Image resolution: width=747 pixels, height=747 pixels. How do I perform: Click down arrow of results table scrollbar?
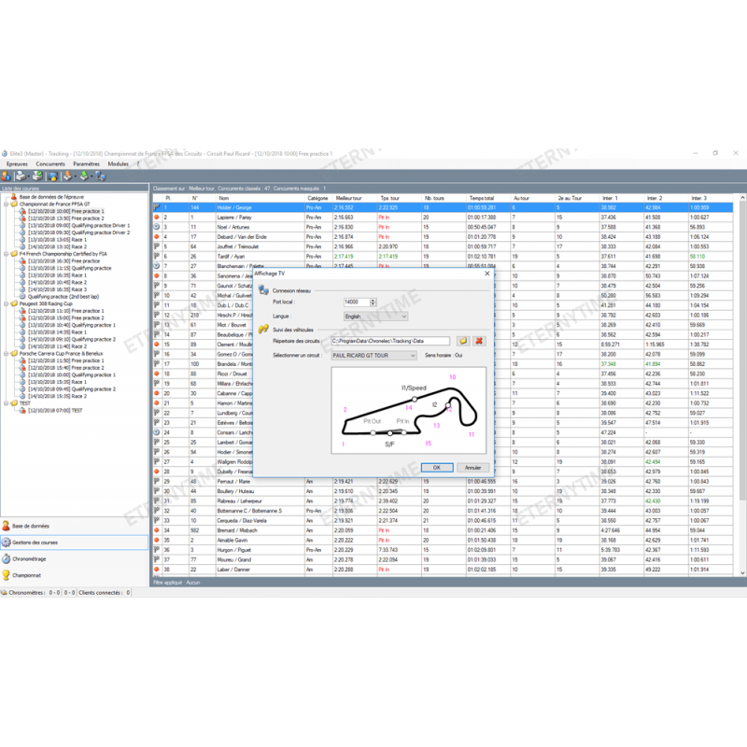[x=742, y=572]
